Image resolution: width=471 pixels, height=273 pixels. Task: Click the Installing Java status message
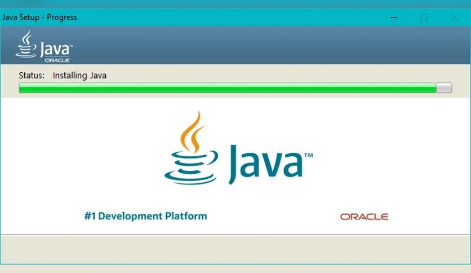(x=79, y=75)
